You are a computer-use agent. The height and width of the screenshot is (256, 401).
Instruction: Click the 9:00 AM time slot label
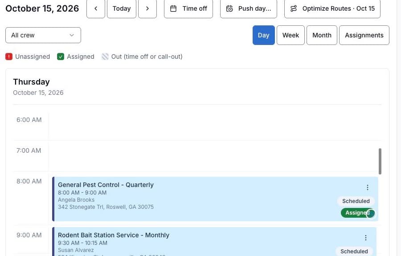29,235
